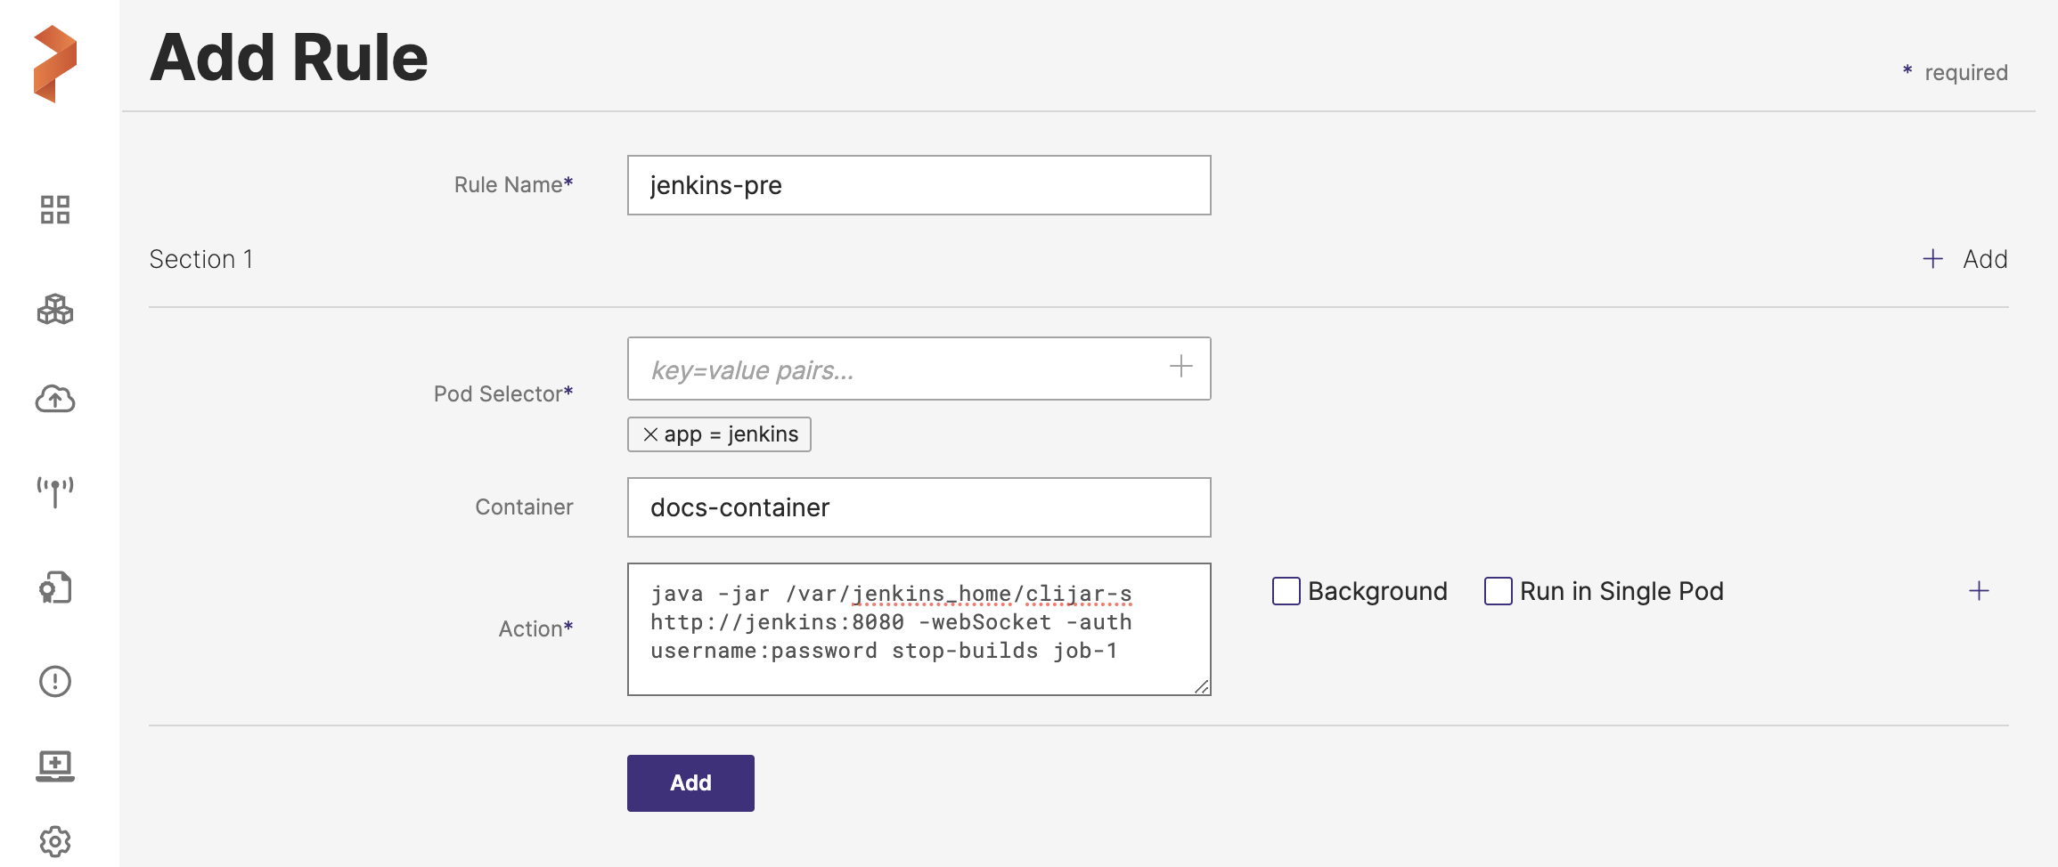Image resolution: width=2058 pixels, height=867 pixels.
Task: Open the settings gear icon in sidebar
Action: 55,841
